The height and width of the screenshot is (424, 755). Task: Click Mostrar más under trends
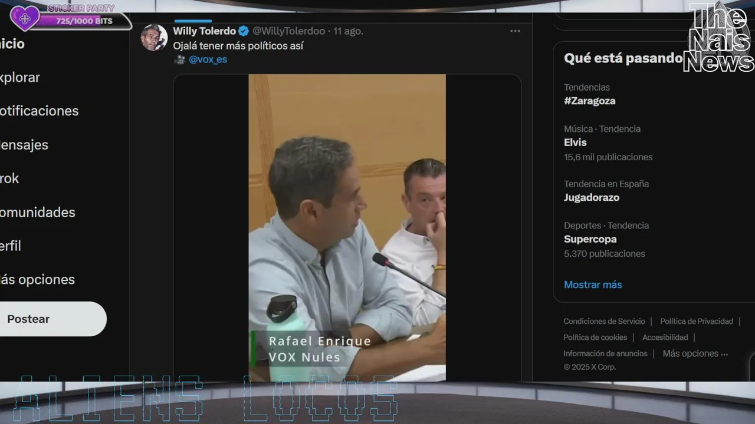click(593, 284)
